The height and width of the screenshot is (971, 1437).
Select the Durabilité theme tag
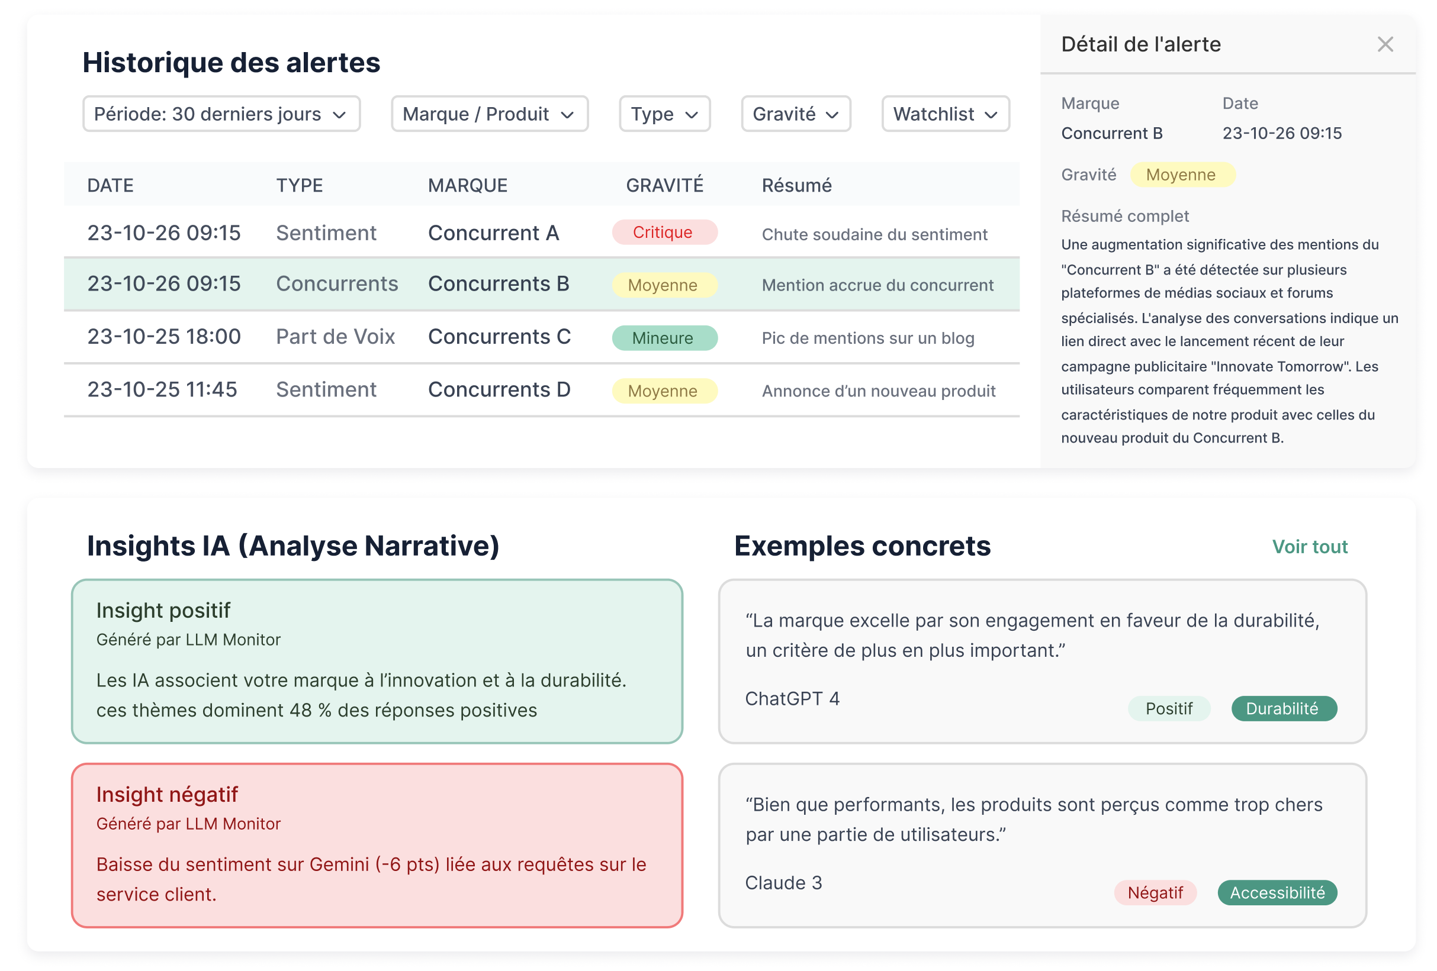tap(1284, 708)
